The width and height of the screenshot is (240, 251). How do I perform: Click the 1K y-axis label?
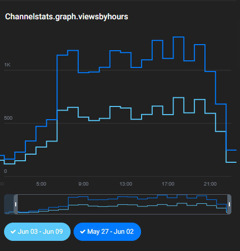[x=7, y=65]
